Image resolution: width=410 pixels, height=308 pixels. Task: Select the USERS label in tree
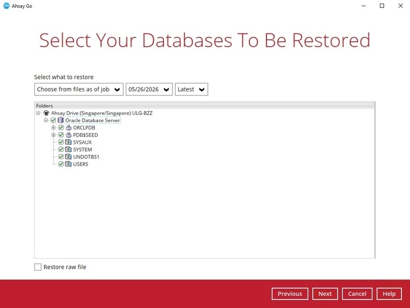tap(80, 164)
